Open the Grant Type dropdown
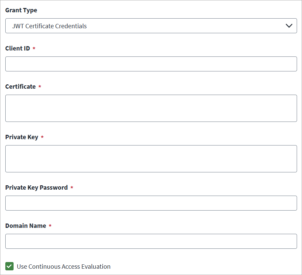The width and height of the screenshot is (302, 275). tap(151, 26)
